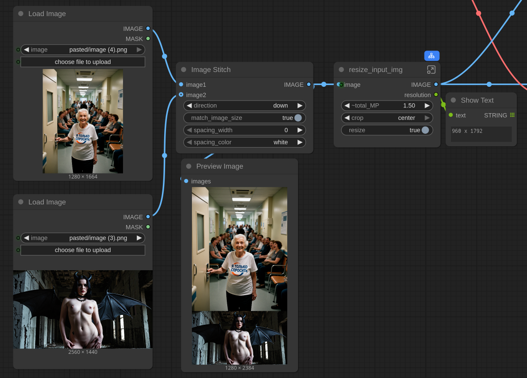The width and height of the screenshot is (527, 378).
Task: Click the resolution output port on resize_input_img
Action: [436, 95]
